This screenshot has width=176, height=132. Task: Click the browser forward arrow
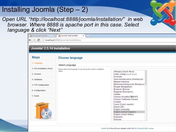(x=34, y=40)
